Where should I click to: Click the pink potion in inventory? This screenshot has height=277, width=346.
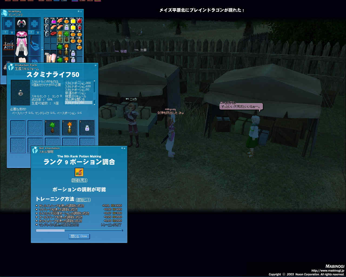coord(54,21)
